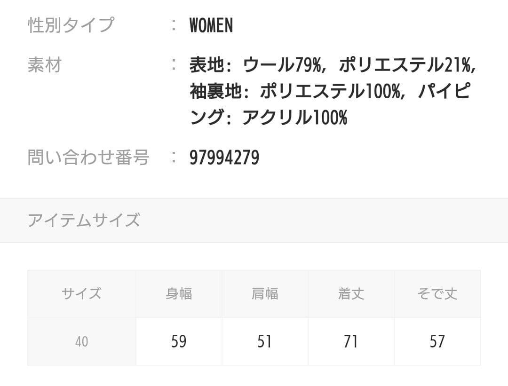Select the shoulder width value 51
Screen dimensions: 508x386
(265, 341)
